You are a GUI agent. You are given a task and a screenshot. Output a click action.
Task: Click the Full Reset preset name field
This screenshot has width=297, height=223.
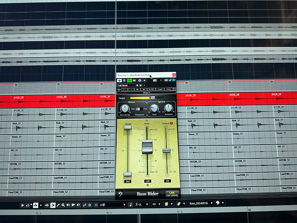tap(126, 85)
